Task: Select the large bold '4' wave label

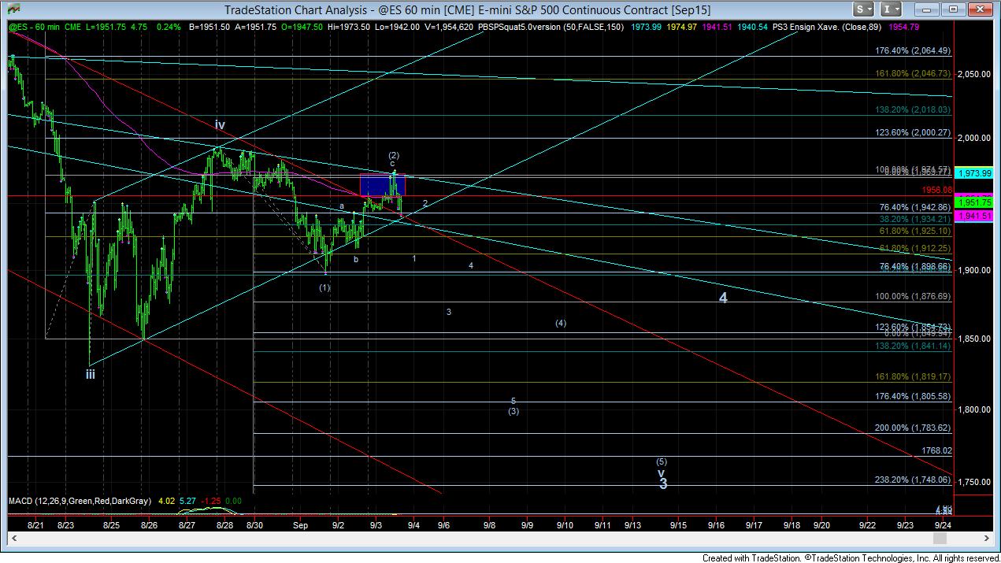Action: 723,298
